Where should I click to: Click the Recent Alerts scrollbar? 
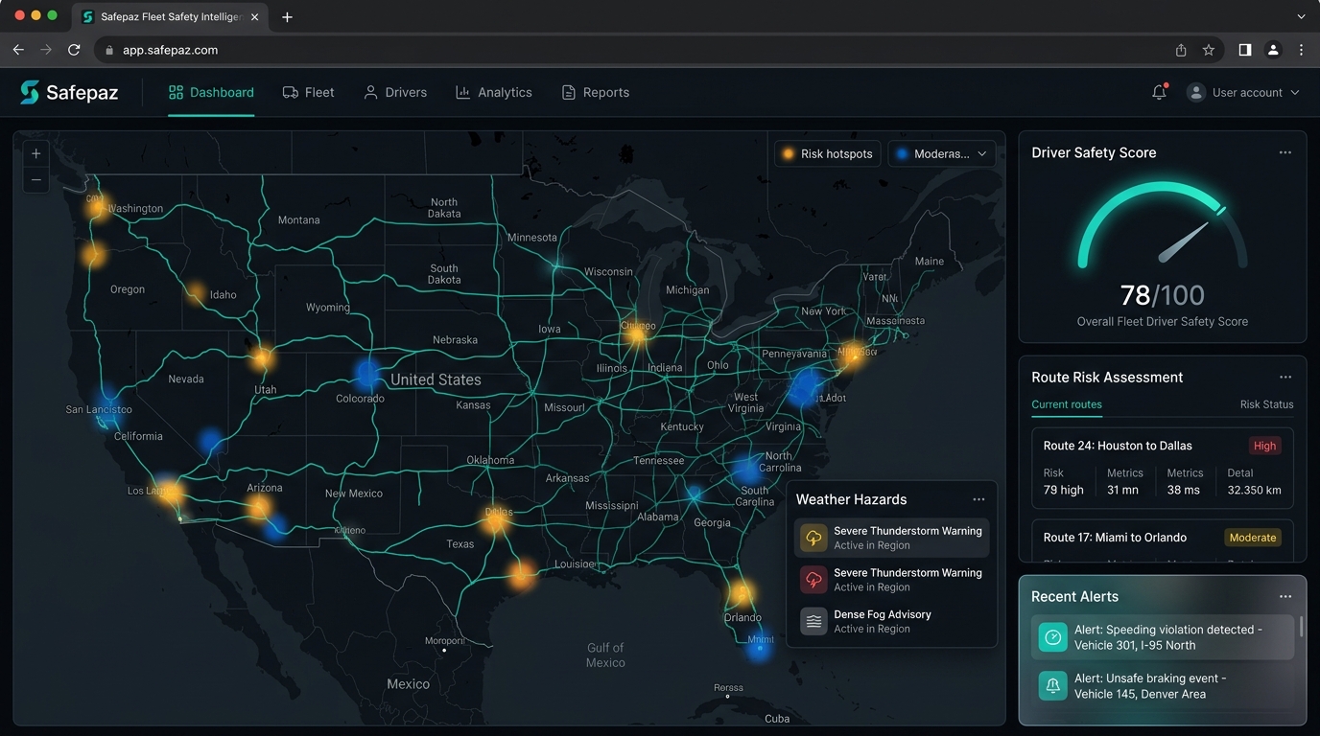point(1301,627)
